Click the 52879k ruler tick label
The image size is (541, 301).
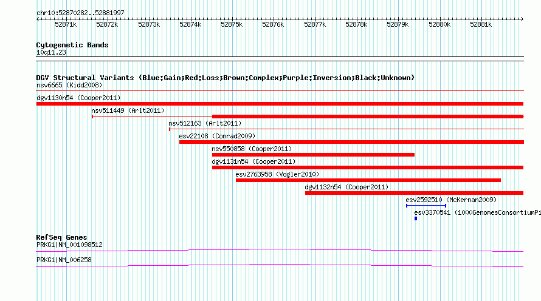coord(398,24)
